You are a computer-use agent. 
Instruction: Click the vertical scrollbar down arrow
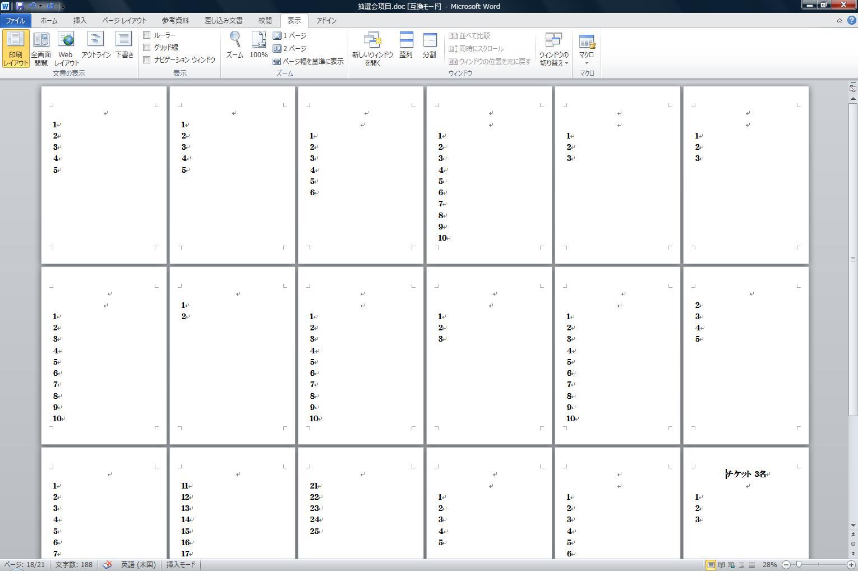(853, 526)
